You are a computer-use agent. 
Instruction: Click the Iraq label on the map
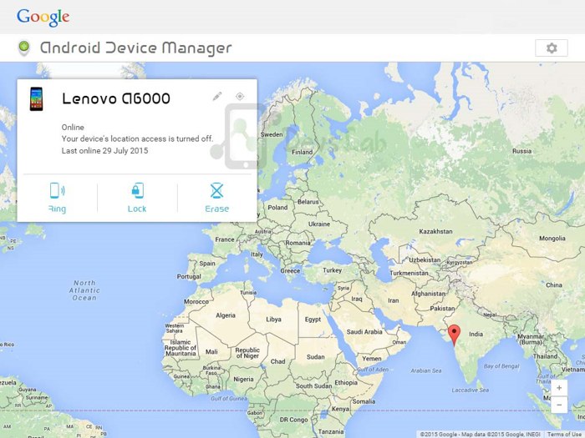click(x=356, y=299)
